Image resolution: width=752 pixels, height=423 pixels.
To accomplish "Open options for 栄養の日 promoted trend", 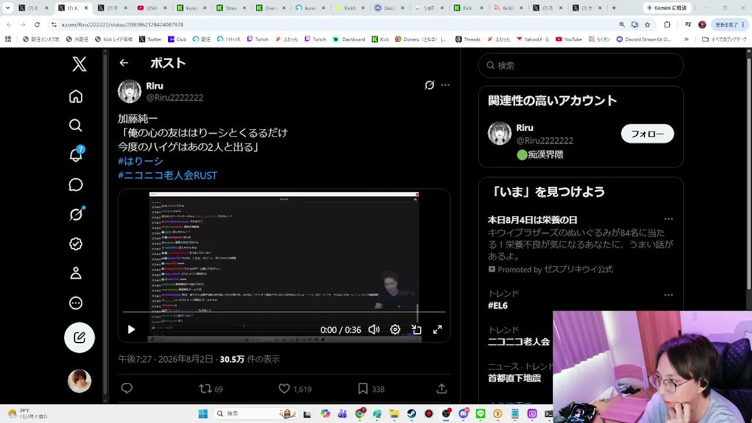I will (x=668, y=219).
